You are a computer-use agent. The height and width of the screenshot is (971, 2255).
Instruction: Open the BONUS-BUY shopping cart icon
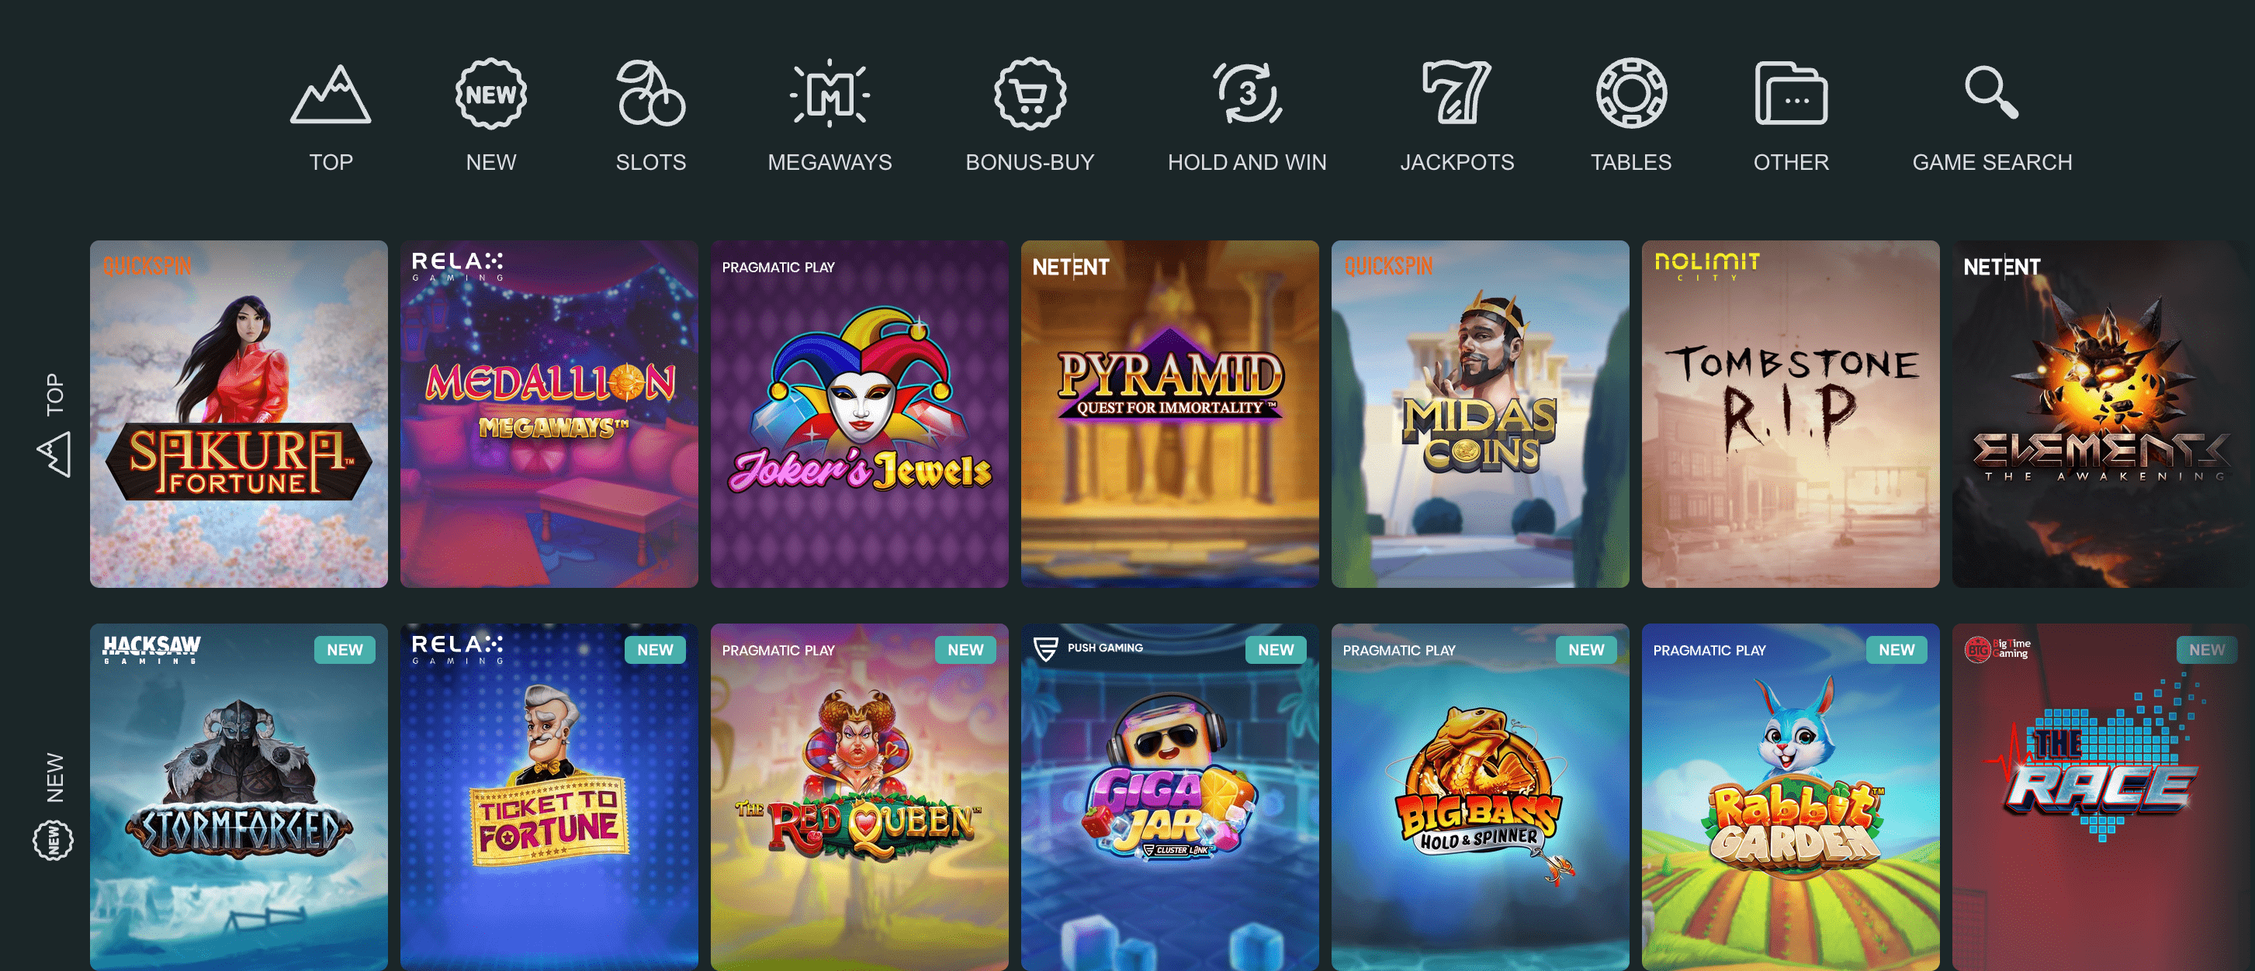[x=1030, y=94]
